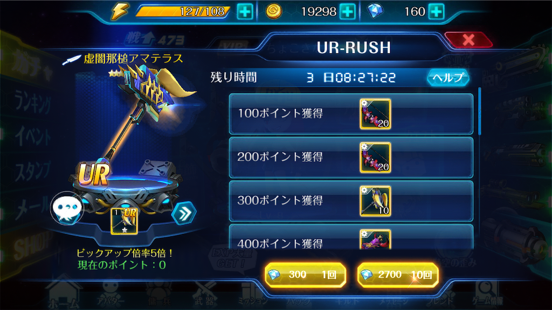Viewport: 552px width, 310px height.
Task: Select the UR weapon thumbnail below pedestal
Action: coord(125,221)
